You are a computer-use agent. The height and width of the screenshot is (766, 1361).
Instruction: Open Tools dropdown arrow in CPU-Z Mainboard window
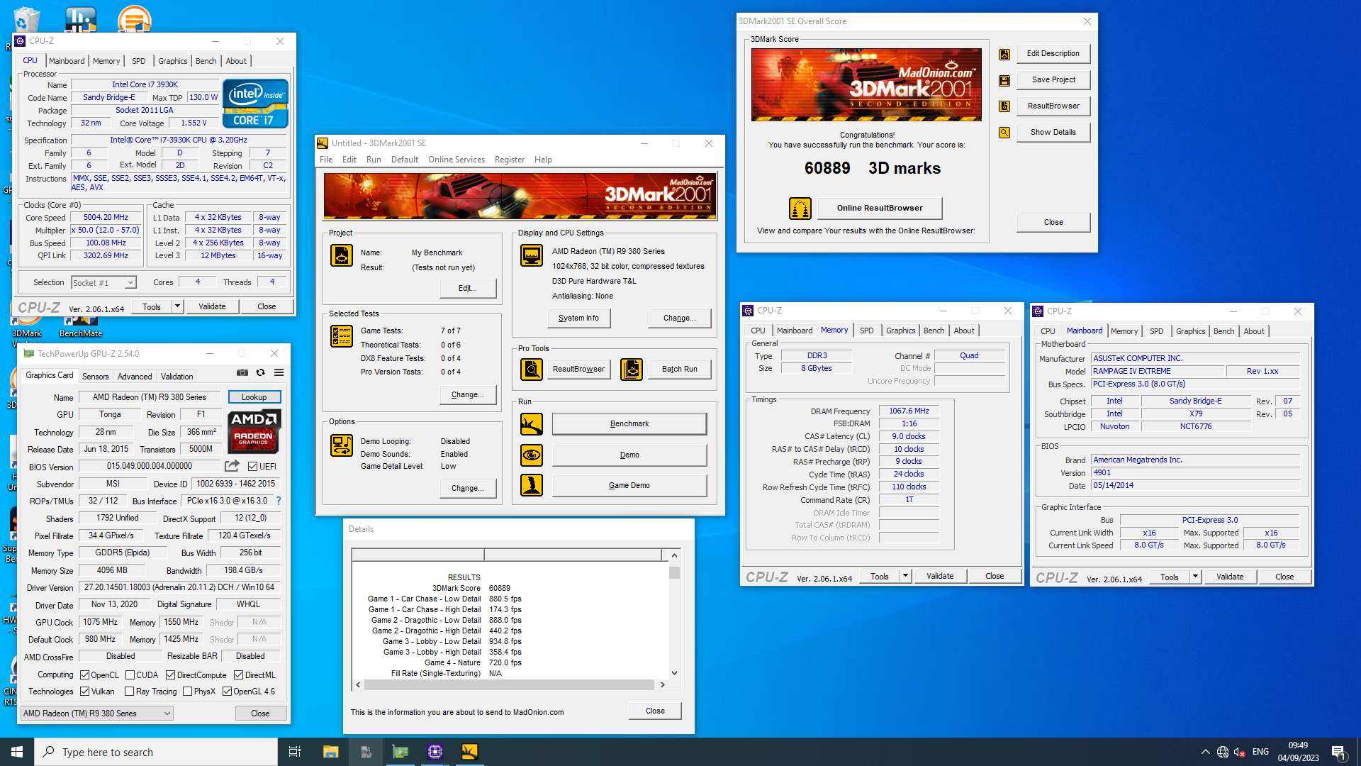tap(1195, 577)
